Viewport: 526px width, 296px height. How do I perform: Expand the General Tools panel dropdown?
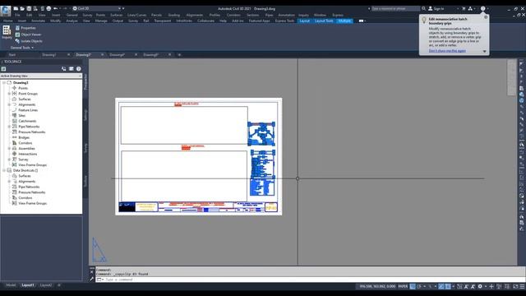coord(22,48)
